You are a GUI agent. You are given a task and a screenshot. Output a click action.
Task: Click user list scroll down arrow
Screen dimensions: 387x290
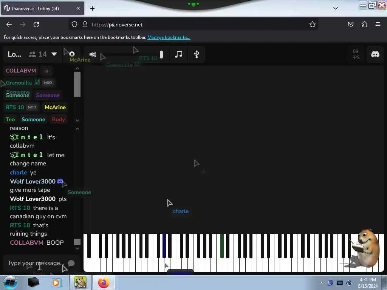(x=77, y=120)
